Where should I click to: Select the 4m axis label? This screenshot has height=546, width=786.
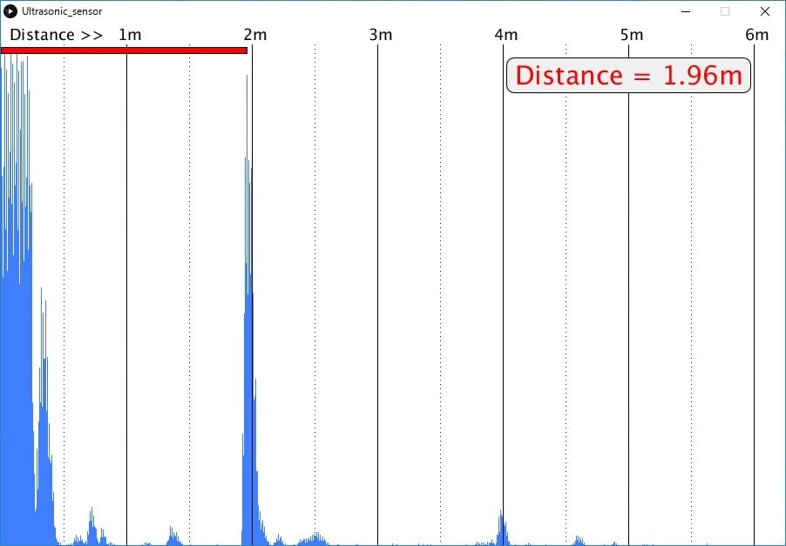(x=507, y=35)
